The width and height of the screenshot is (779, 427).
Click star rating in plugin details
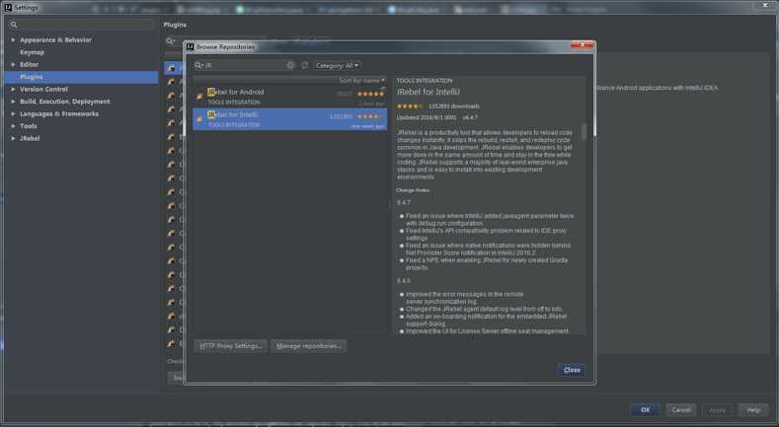pos(410,107)
